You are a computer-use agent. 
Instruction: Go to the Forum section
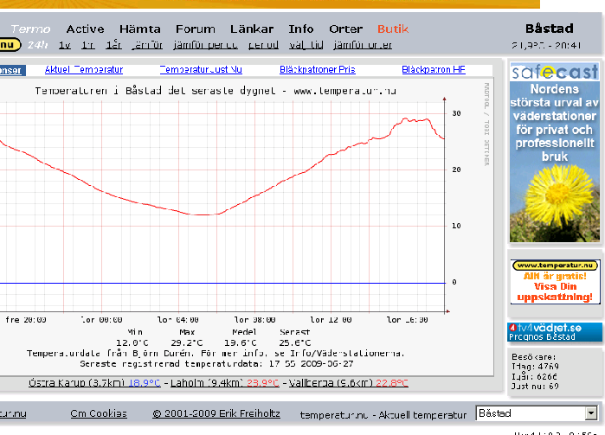195,29
